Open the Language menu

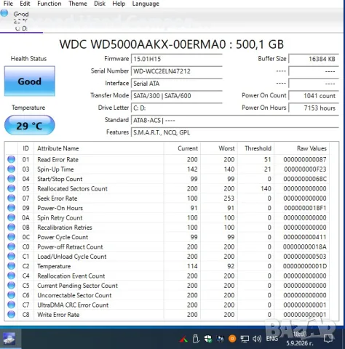146,4
